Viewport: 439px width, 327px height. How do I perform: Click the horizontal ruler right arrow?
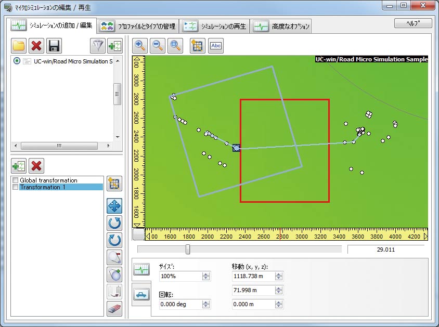425,237
